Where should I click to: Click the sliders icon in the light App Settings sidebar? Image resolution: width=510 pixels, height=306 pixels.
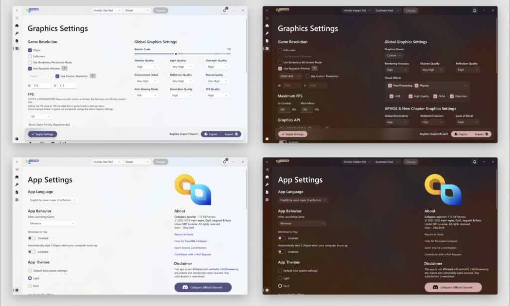click(x=17, y=200)
